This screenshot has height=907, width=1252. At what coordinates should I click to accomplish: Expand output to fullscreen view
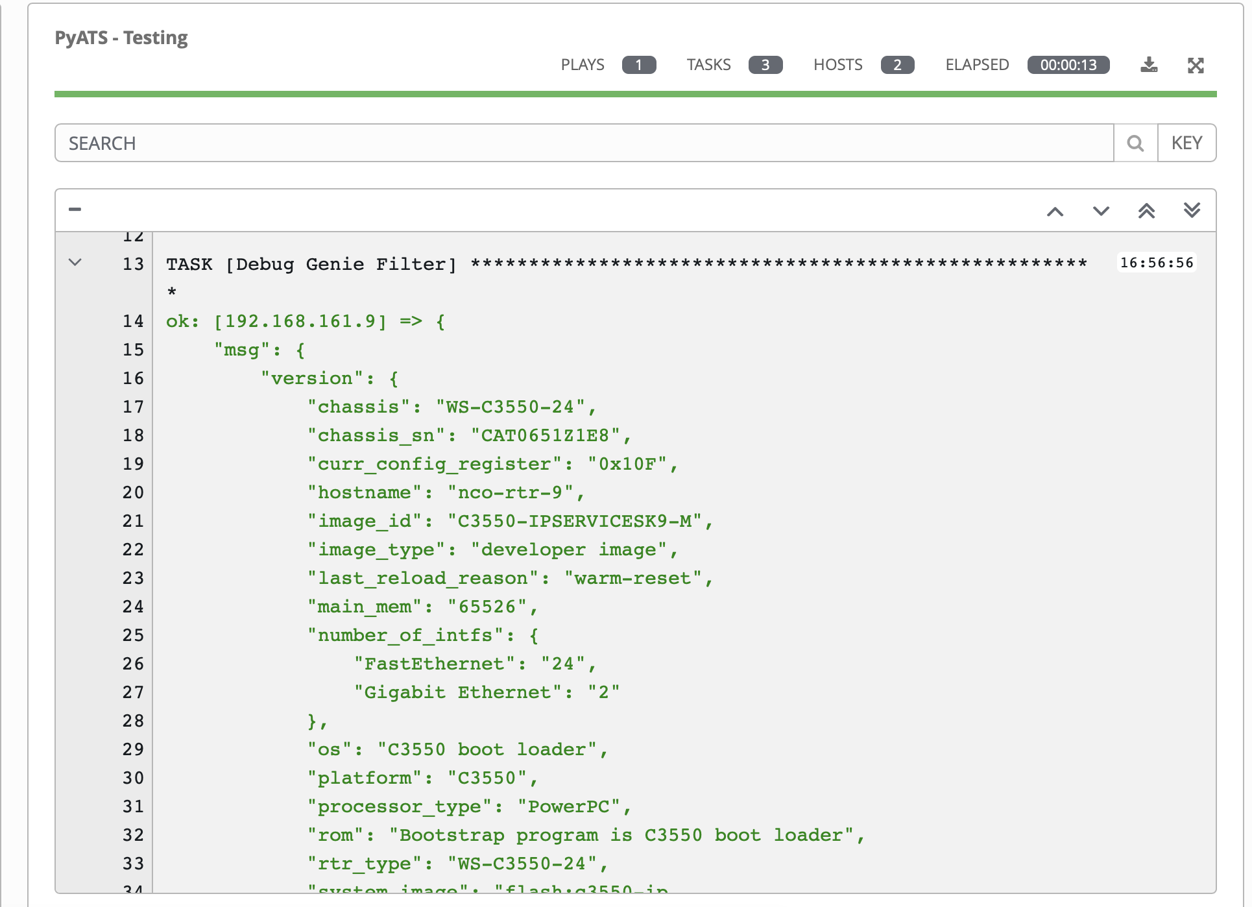click(x=1196, y=65)
